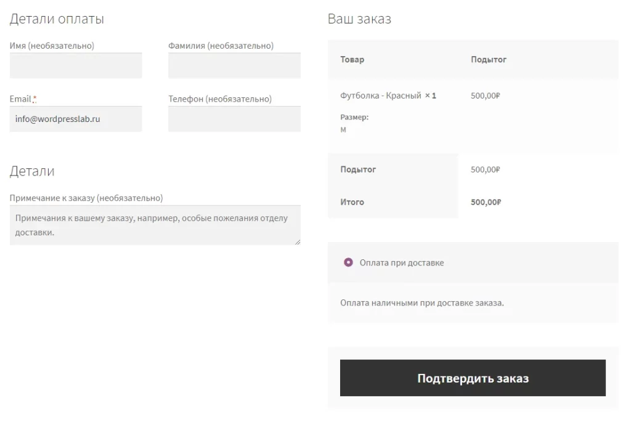This screenshot has height=422, width=631.
Task: Click the Итого total amount 500,00₽
Action: click(x=486, y=202)
